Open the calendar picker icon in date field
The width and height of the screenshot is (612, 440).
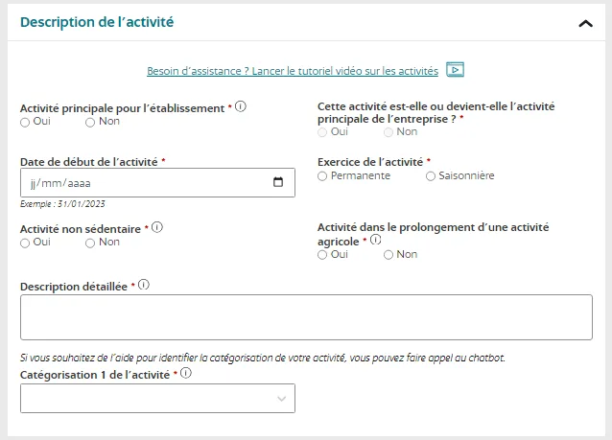pos(278,182)
